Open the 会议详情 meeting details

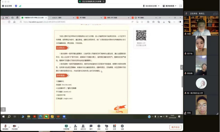click(x=7, y=6)
